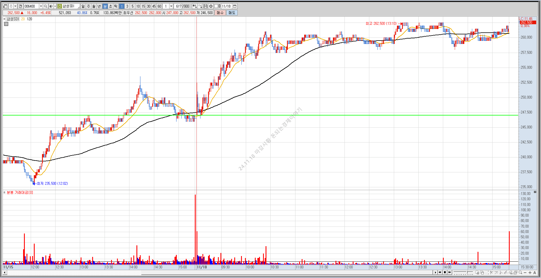The width and height of the screenshot is (541, 278).
Task: Select the 주 weekly chart toggle
Action: [89, 6]
